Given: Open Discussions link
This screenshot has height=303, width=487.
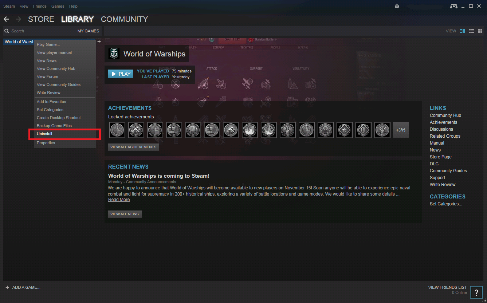Looking at the screenshot, I should [x=441, y=129].
